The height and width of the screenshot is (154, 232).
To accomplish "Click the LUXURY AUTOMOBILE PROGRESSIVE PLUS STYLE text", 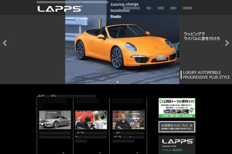I will pyautogui.click(x=206, y=75).
